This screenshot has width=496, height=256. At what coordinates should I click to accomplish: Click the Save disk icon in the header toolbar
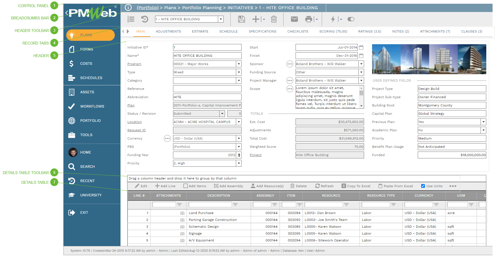point(241,19)
